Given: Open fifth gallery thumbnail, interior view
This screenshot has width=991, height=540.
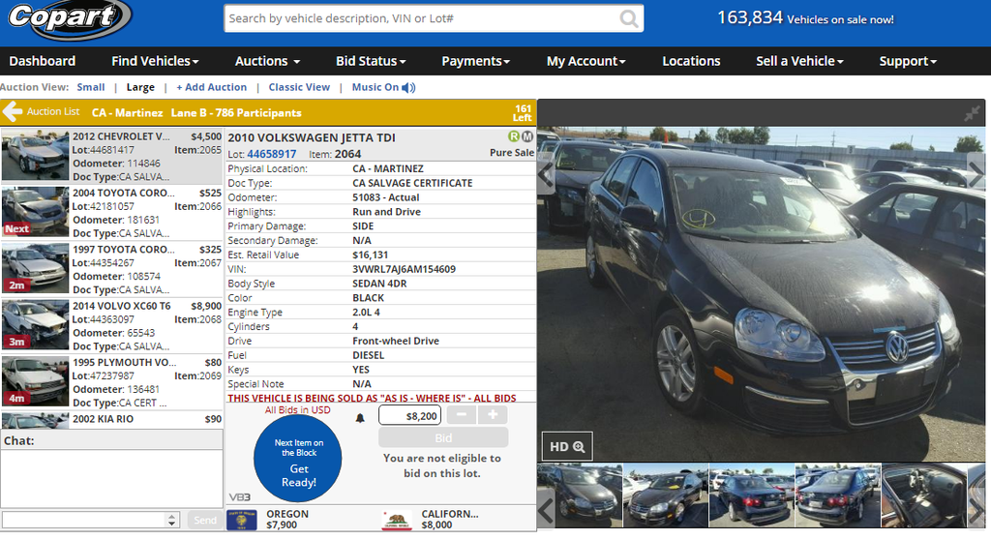Looking at the screenshot, I should coord(924,495).
